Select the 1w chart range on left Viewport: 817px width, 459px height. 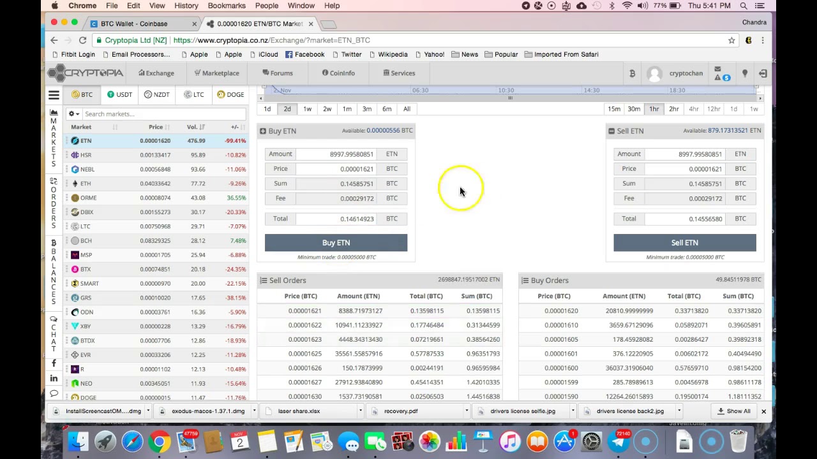[x=307, y=109]
